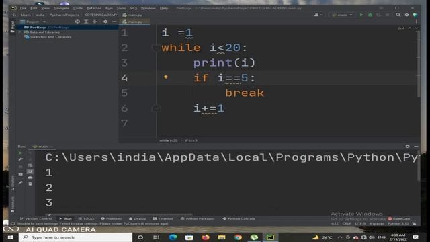Open the Run tool window tab
Viewport: 430px width, 242px height.
(x=66, y=218)
